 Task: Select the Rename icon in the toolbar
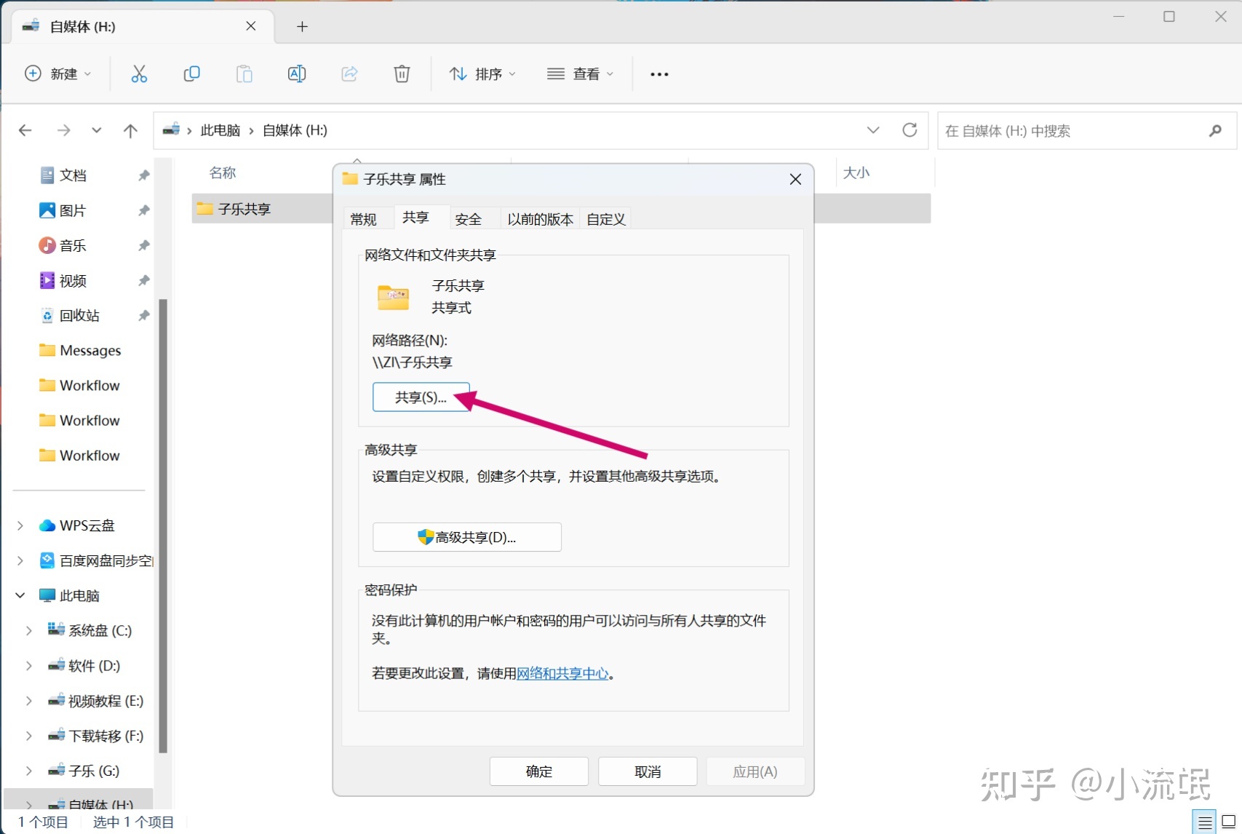pyautogui.click(x=296, y=74)
